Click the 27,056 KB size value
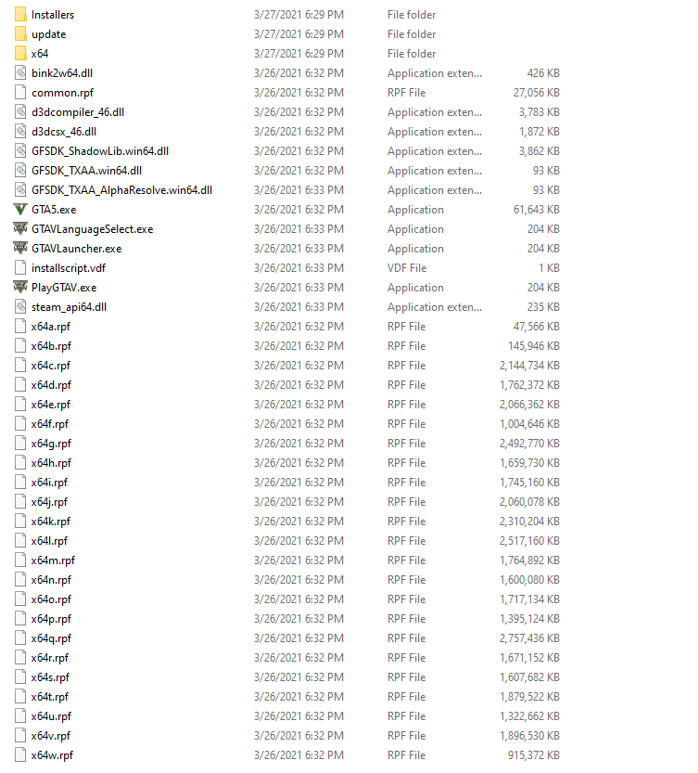The image size is (698, 773). 537,93
